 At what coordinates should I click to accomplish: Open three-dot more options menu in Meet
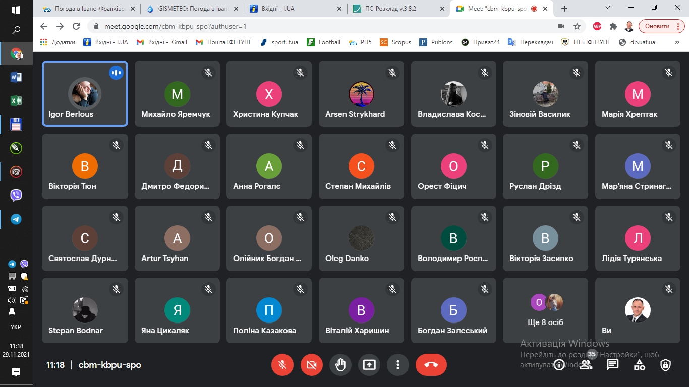398,365
